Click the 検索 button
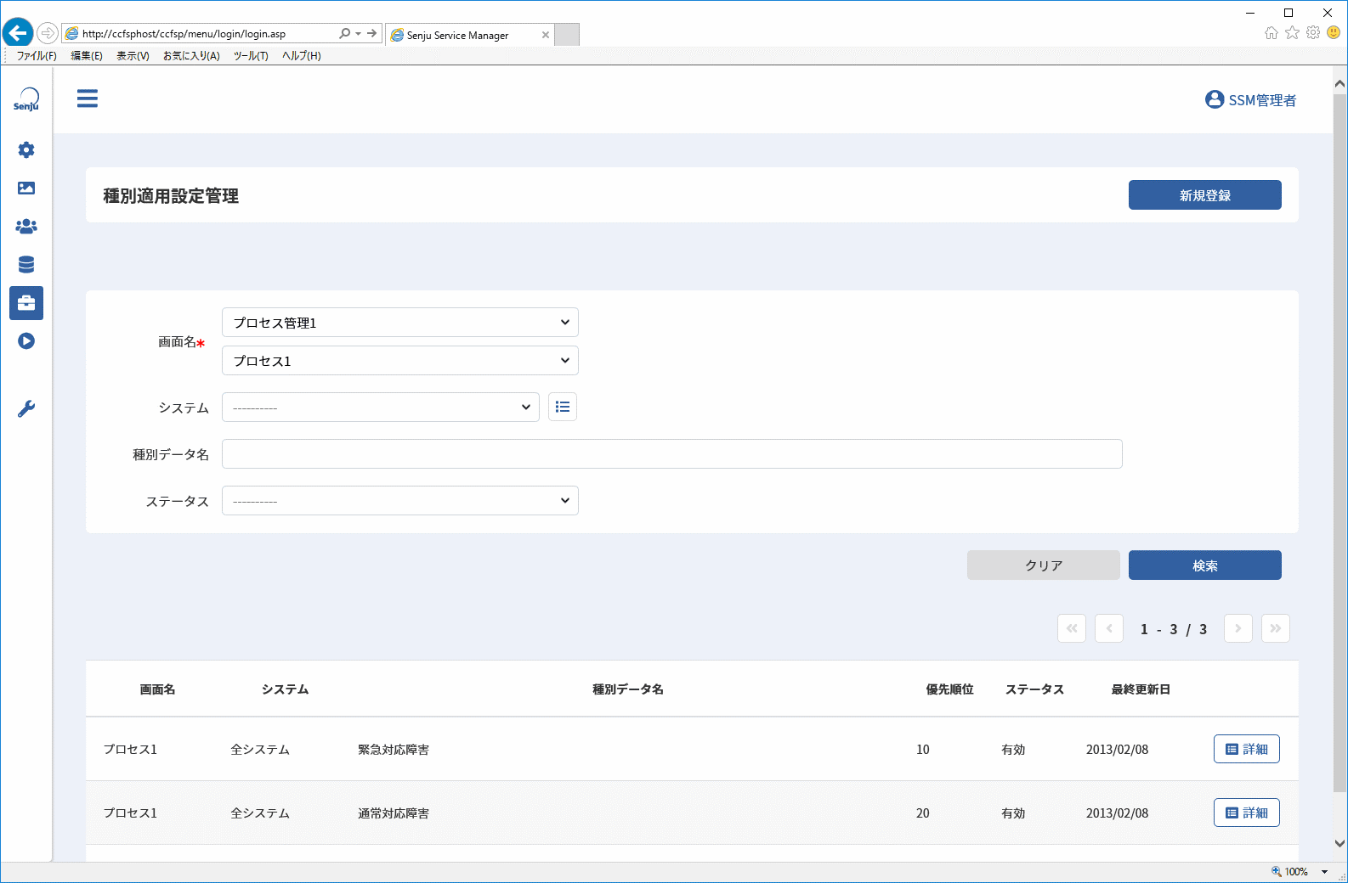 1205,565
